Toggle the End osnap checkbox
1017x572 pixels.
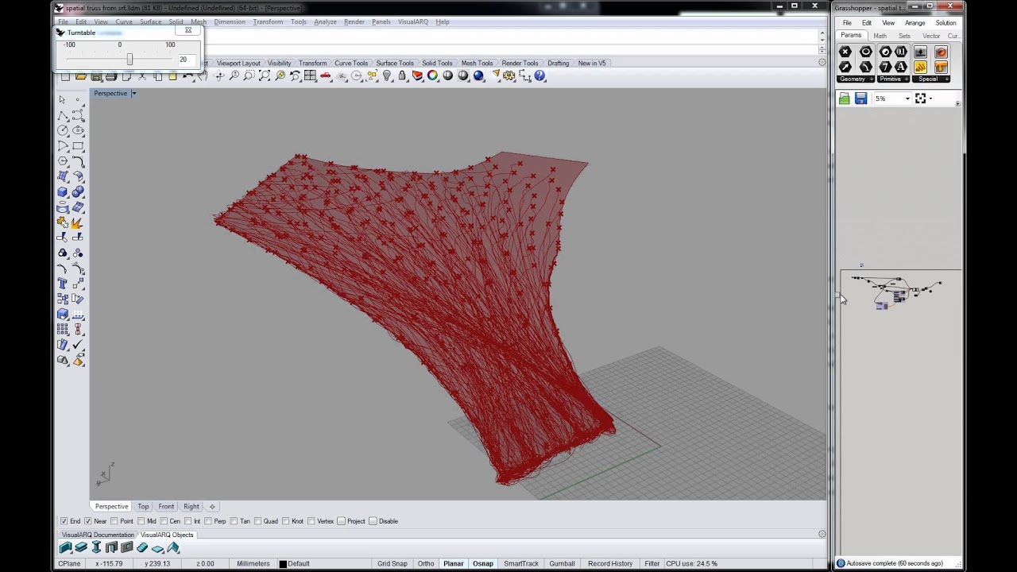tap(64, 521)
